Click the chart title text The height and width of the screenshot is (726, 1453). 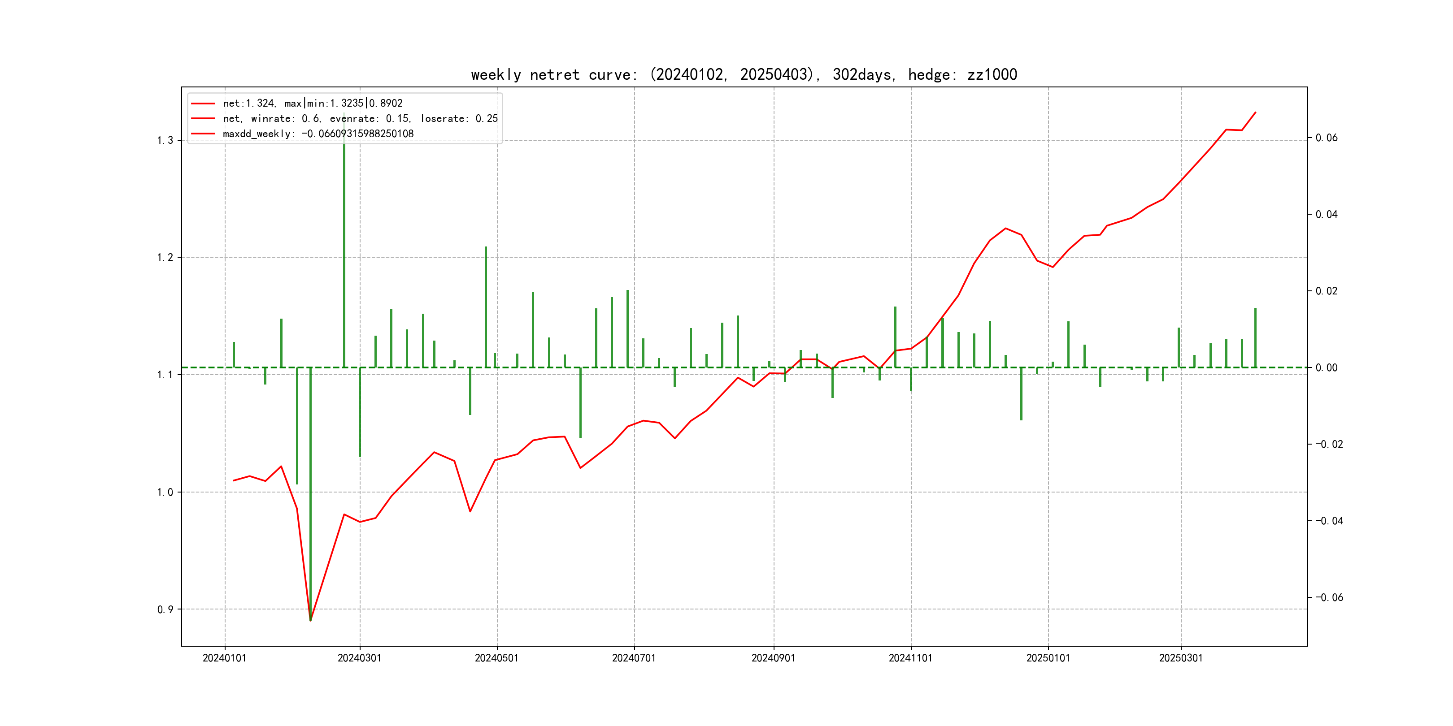(x=744, y=74)
